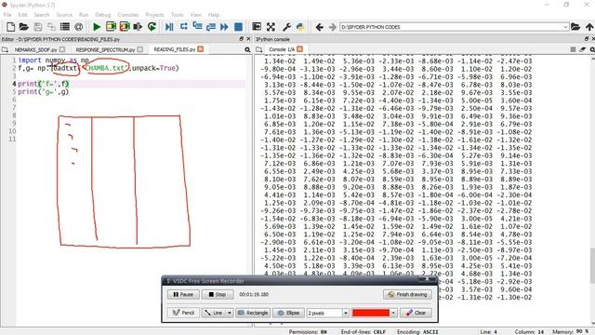Switch to RESPONSE_SPECCTRUM.py tab
This screenshot has height=335, width=595.
pos(105,49)
